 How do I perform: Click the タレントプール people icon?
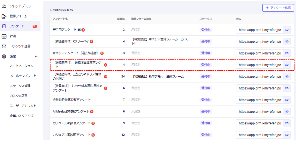pos(4,6)
